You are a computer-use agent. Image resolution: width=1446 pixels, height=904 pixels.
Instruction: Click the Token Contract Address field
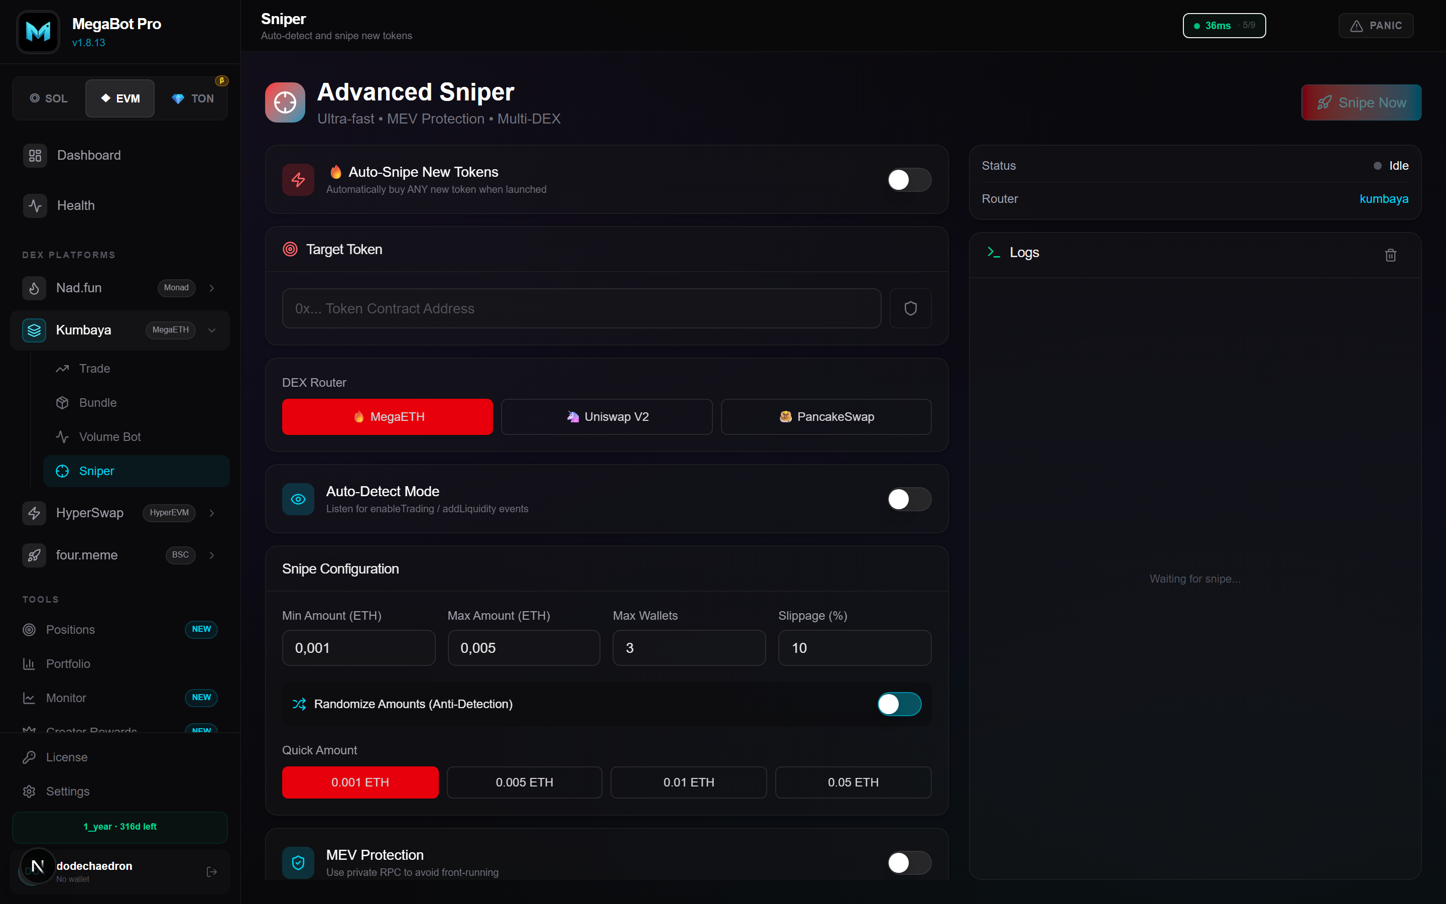581,308
